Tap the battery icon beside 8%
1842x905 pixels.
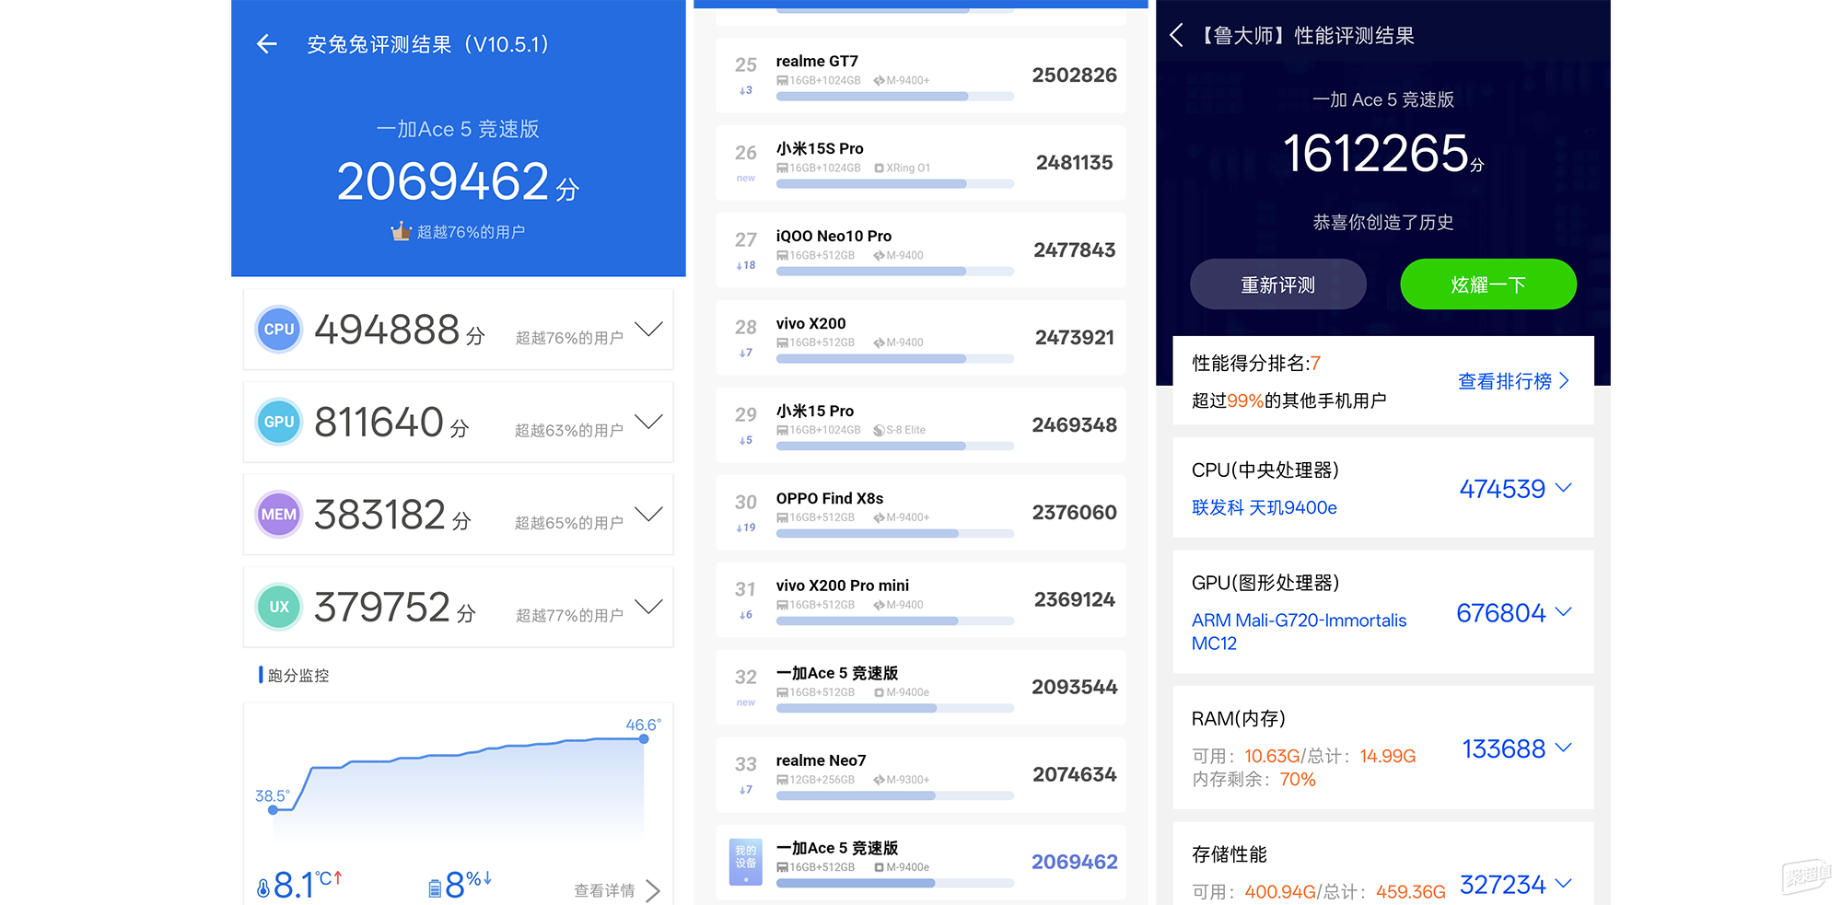coord(435,888)
